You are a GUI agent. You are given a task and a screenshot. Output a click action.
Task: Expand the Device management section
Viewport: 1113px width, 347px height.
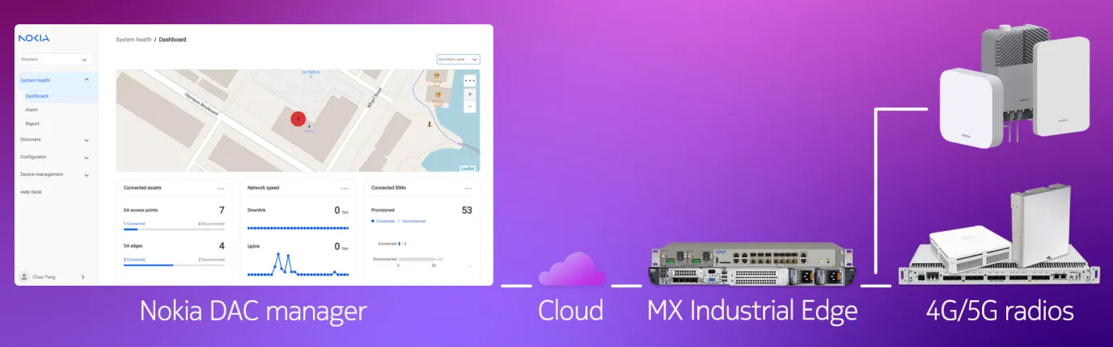pos(55,174)
